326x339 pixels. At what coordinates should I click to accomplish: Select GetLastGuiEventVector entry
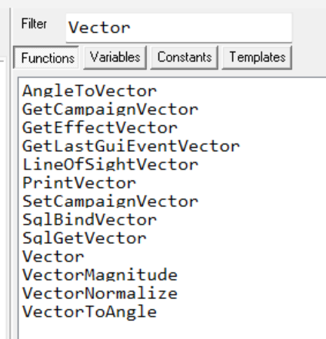coord(131,146)
